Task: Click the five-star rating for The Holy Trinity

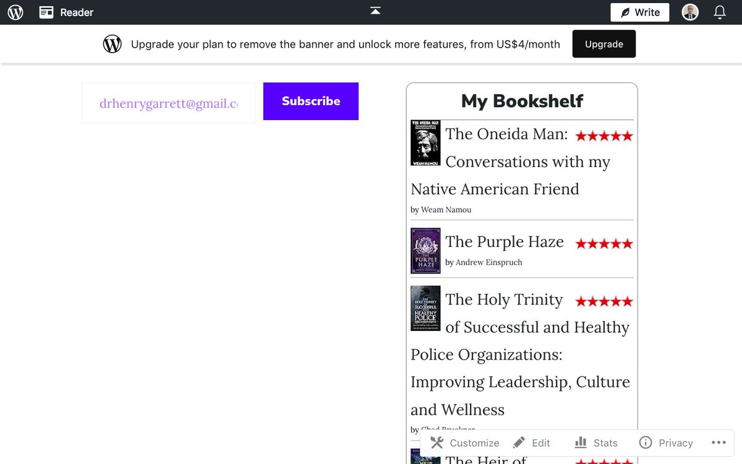Action: (604, 302)
